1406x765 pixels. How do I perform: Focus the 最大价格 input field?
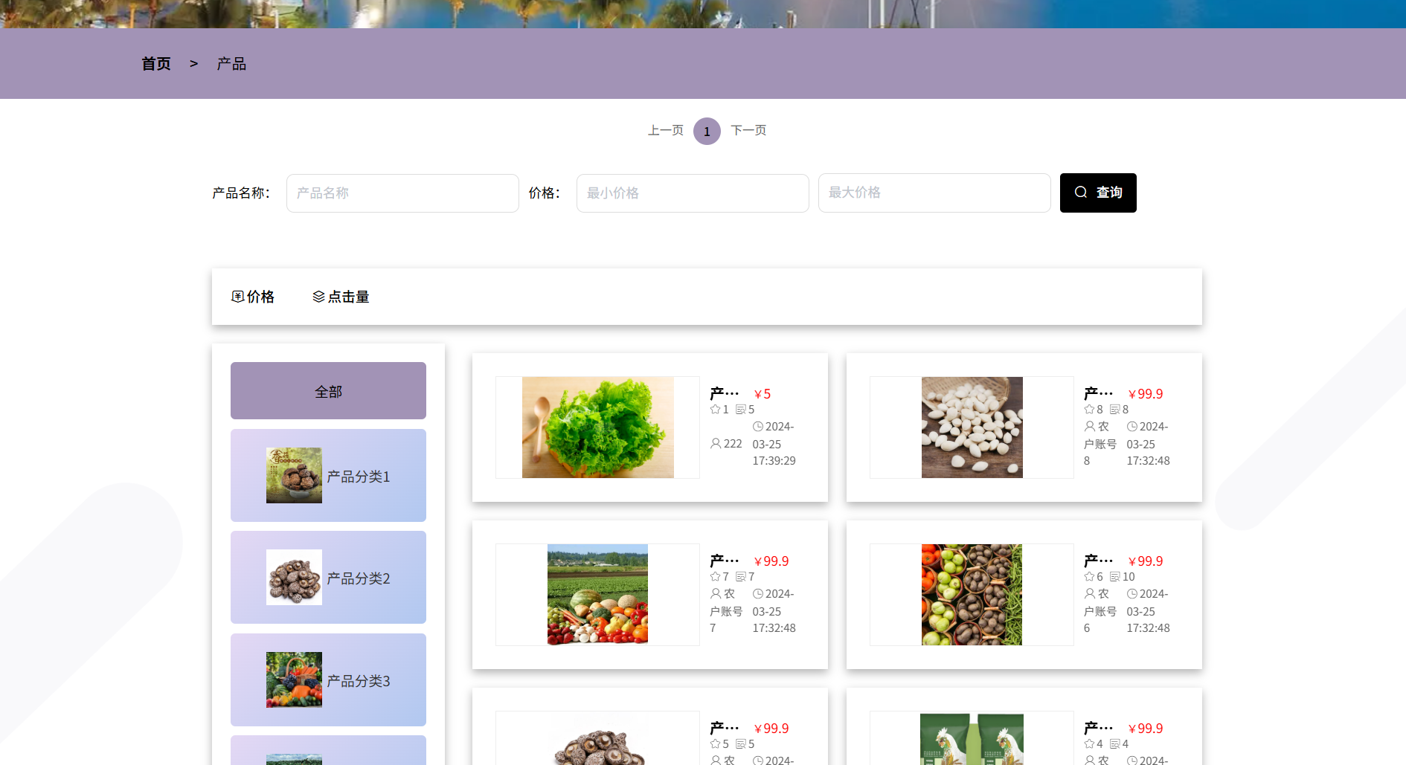click(x=934, y=193)
